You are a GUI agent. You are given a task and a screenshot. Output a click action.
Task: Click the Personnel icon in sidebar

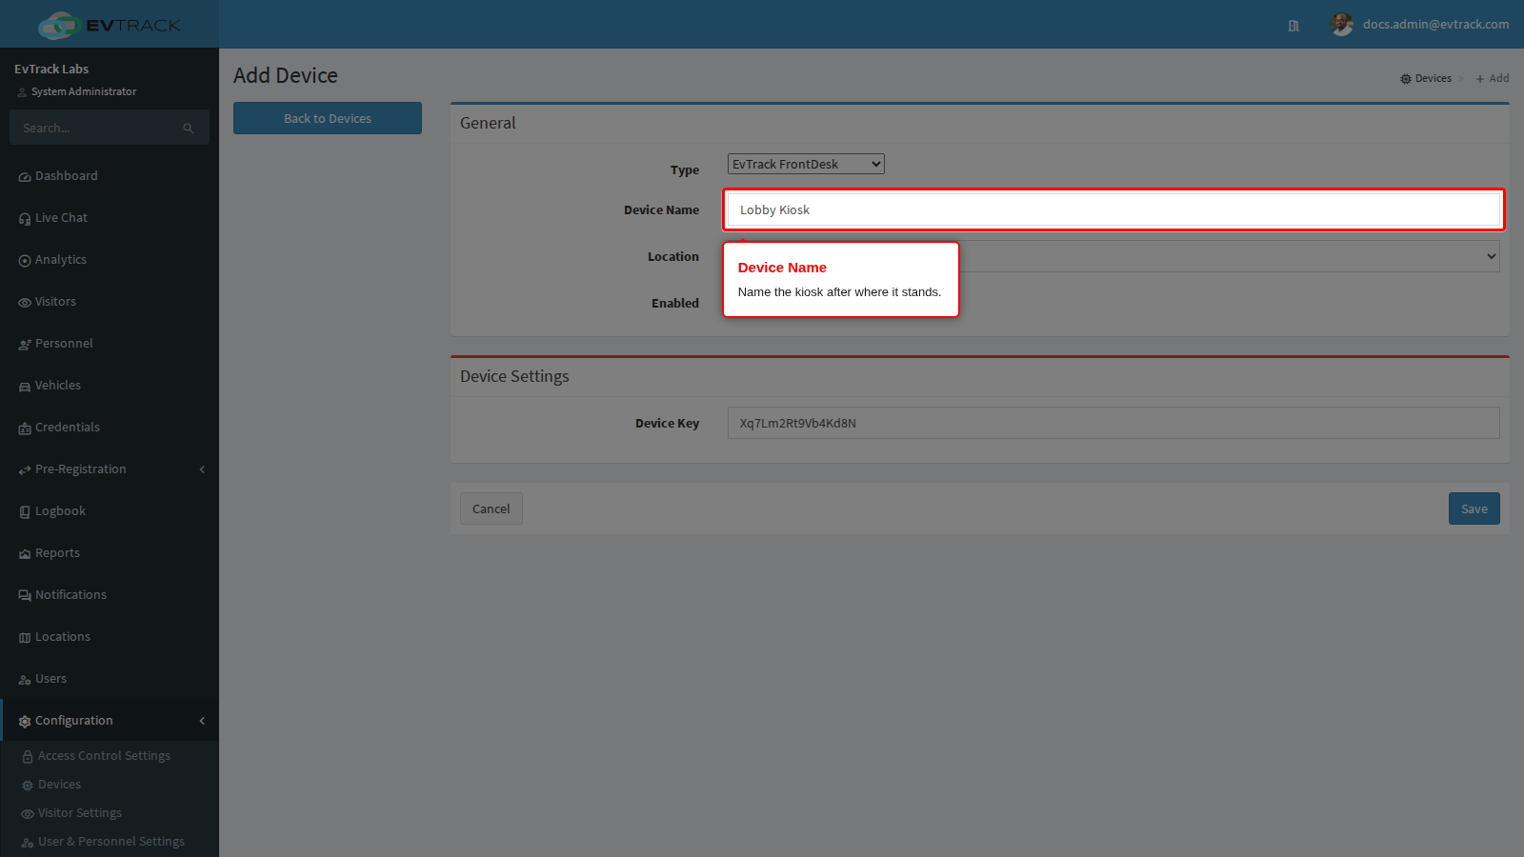pos(25,345)
